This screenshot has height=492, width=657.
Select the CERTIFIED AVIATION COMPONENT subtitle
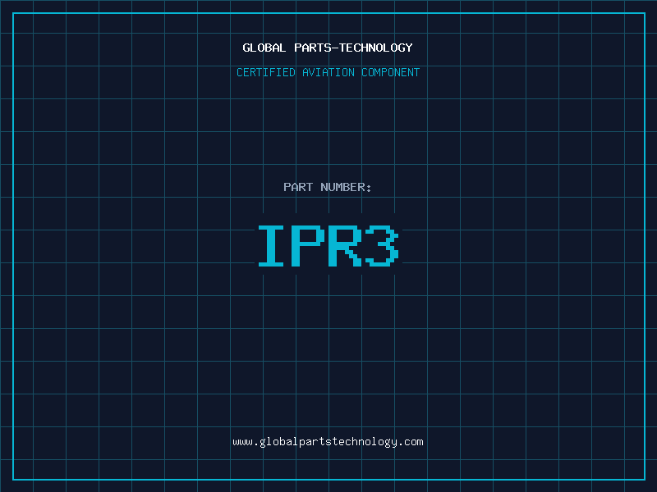328,73
